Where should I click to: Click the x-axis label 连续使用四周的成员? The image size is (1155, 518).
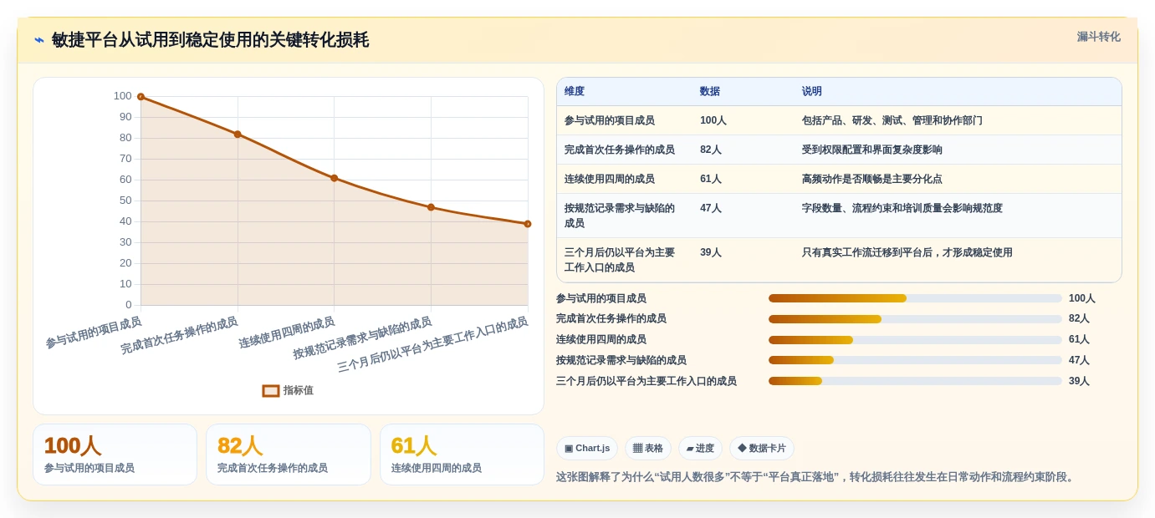click(x=287, y=333)
